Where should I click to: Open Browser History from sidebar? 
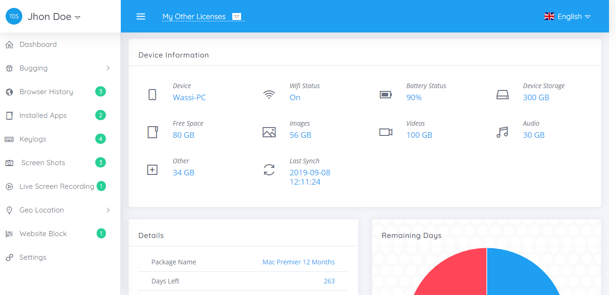[x=46, y=92]
